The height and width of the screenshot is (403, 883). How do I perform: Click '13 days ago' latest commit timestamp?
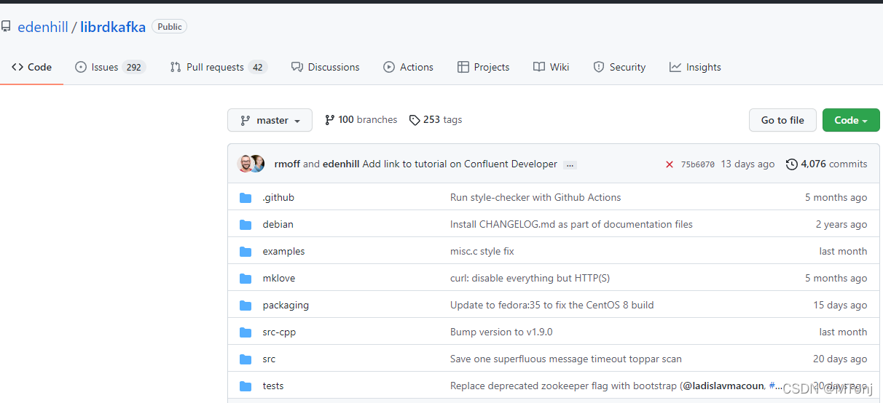click(x=747, y=164)
